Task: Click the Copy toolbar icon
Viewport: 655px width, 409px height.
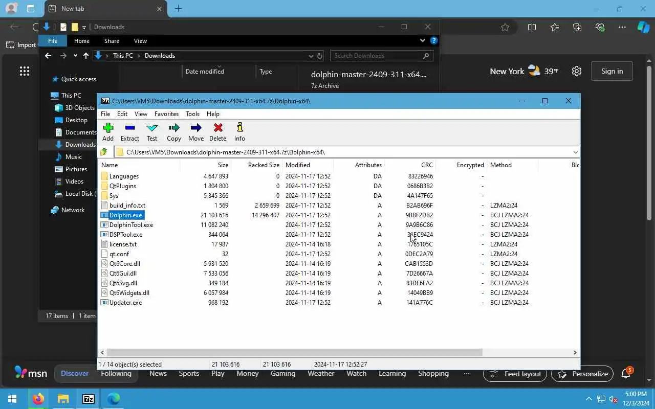Action: click(x=174, y=132)
